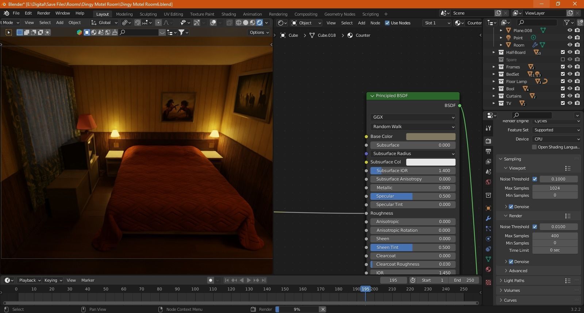Open the Object Constraints properties tab
The height and width of the screenshot is (313, 584).
(488, 249)
